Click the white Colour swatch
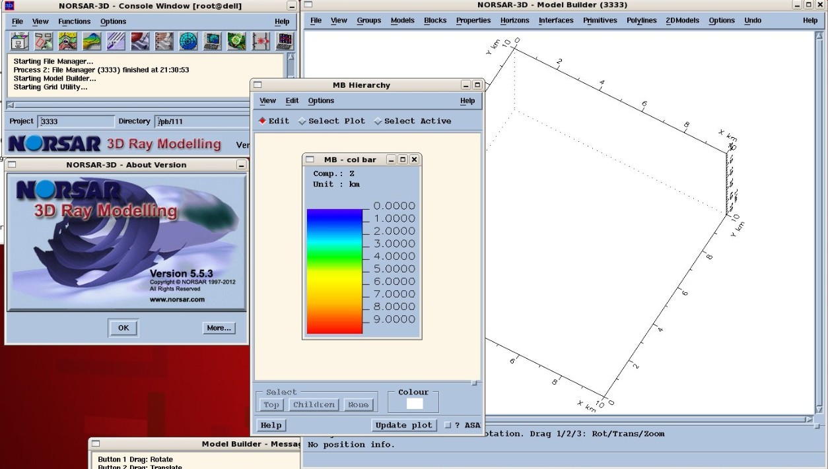This screenshot has width=828, height=469. click(415, 404)
